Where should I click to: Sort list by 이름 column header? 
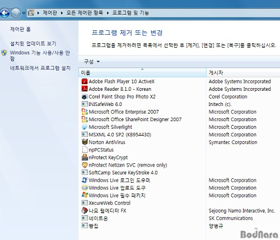pyautogui.click(x=142, y=72)
